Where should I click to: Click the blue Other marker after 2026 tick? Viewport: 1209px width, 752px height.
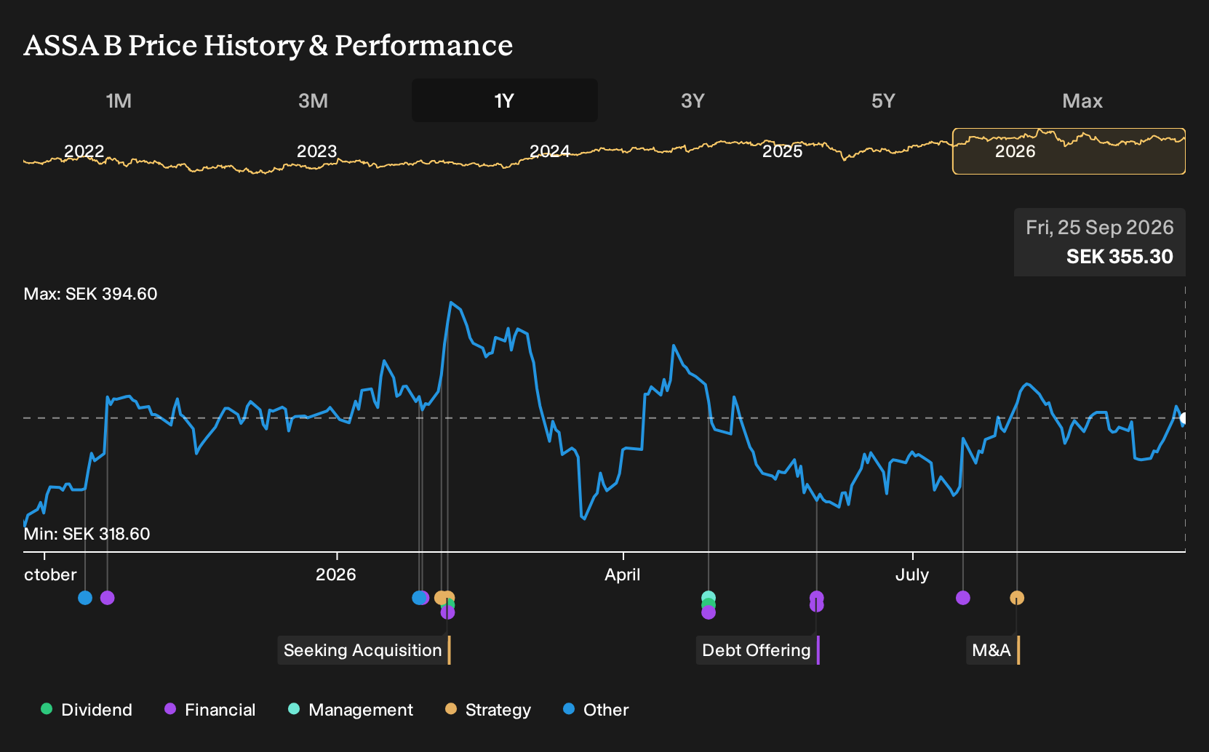coord(418,598)
